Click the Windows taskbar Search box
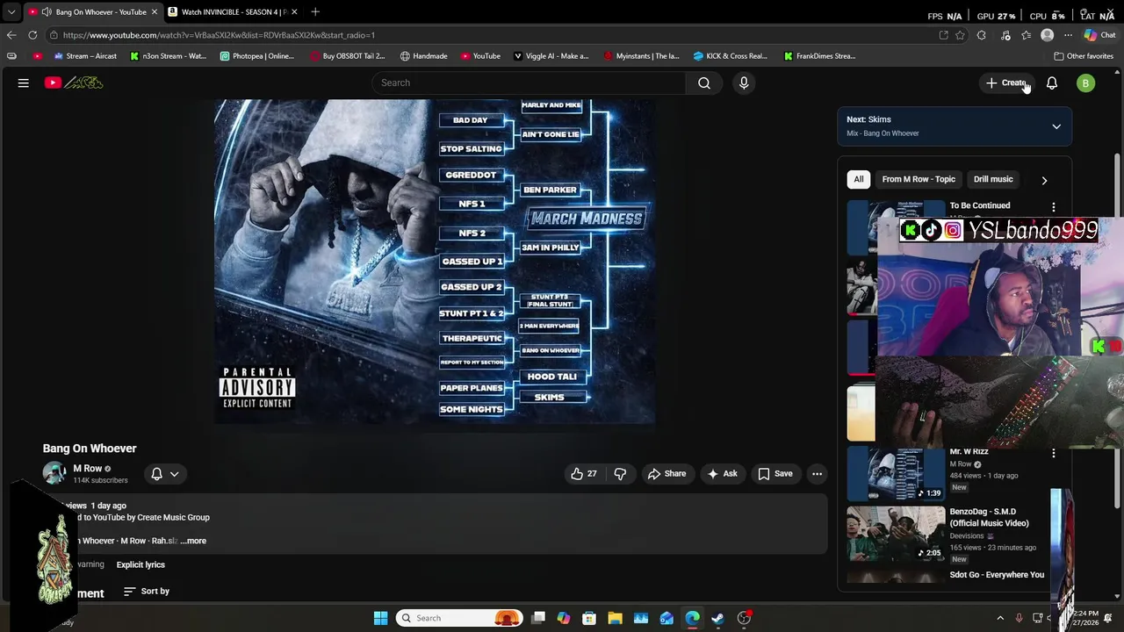 (x=458, y=618)
